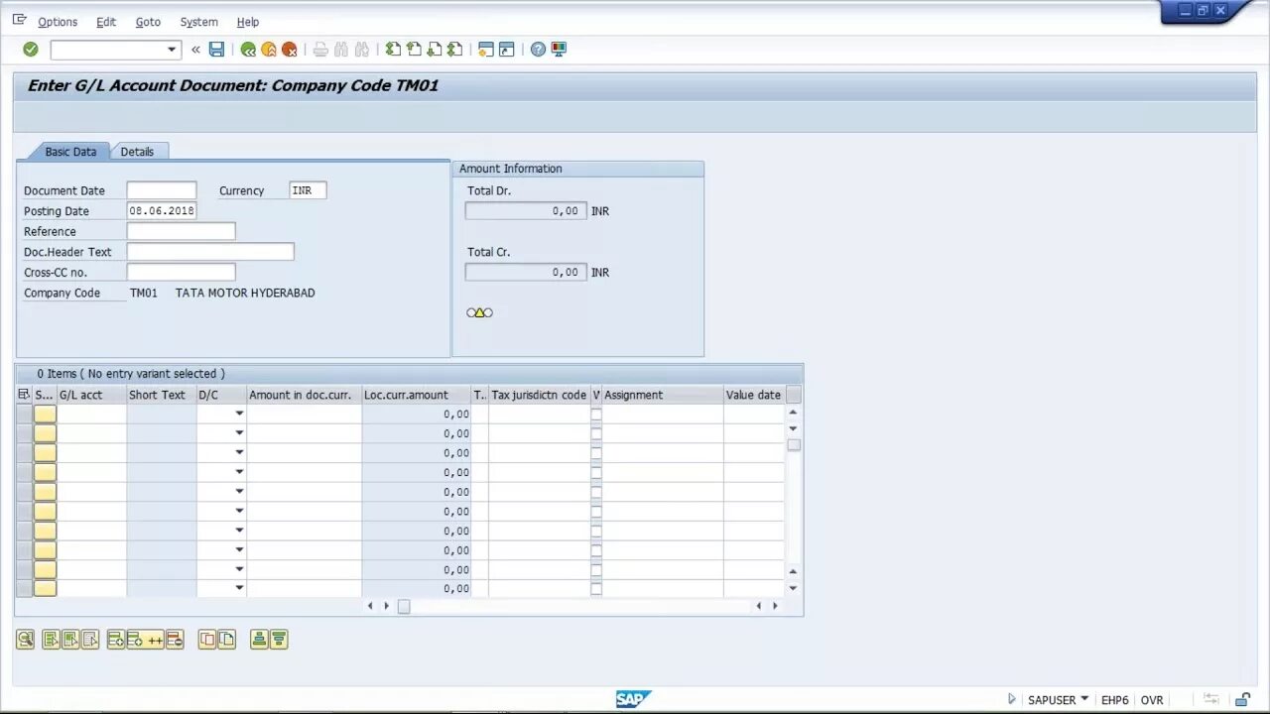
Task: Click the SAP window menu icon left of Options
Action: [19, 20]
